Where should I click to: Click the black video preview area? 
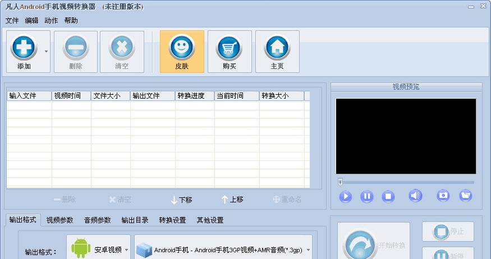406,136
